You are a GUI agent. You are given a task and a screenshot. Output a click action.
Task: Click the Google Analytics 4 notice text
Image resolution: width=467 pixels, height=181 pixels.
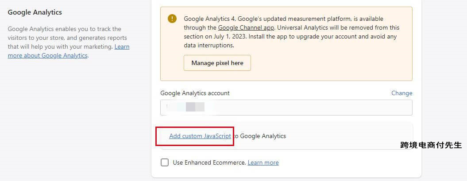click(x=283, y=19)
